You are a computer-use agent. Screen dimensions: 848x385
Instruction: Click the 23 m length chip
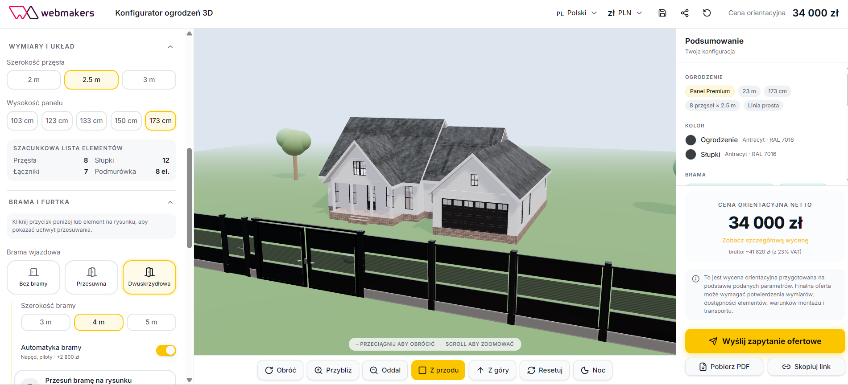[x=749, y=91]
